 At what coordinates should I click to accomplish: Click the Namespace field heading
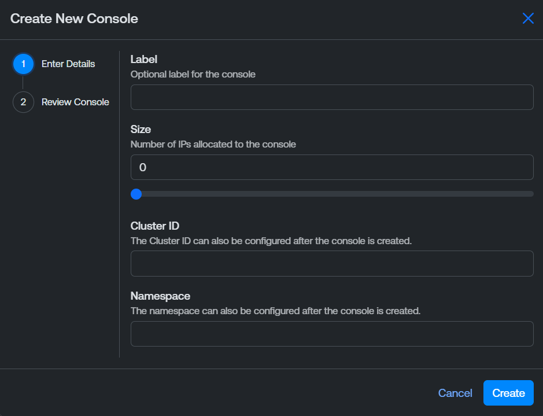click(x=160, y=296)
